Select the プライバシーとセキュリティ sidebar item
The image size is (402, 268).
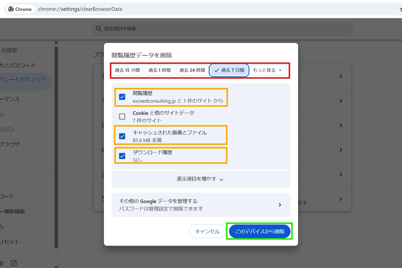tap(26, 82)
